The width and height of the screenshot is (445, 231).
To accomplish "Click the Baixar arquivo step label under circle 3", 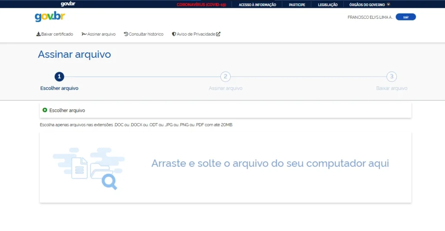I will point(392,88).
